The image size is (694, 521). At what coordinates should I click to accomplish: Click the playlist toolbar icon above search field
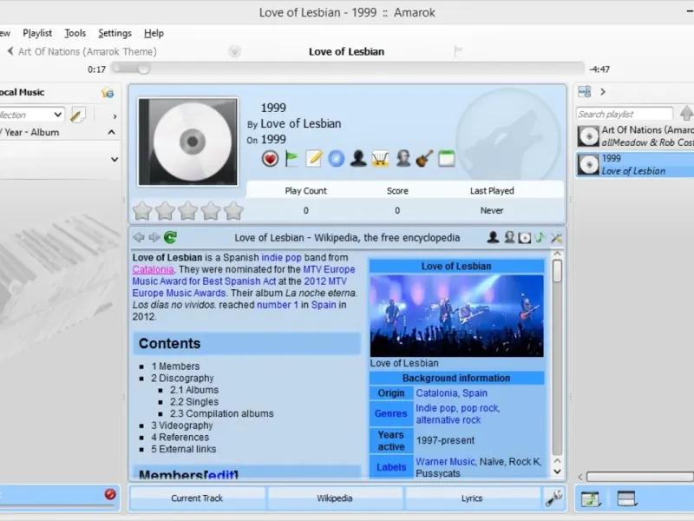[x=585, y=92]
